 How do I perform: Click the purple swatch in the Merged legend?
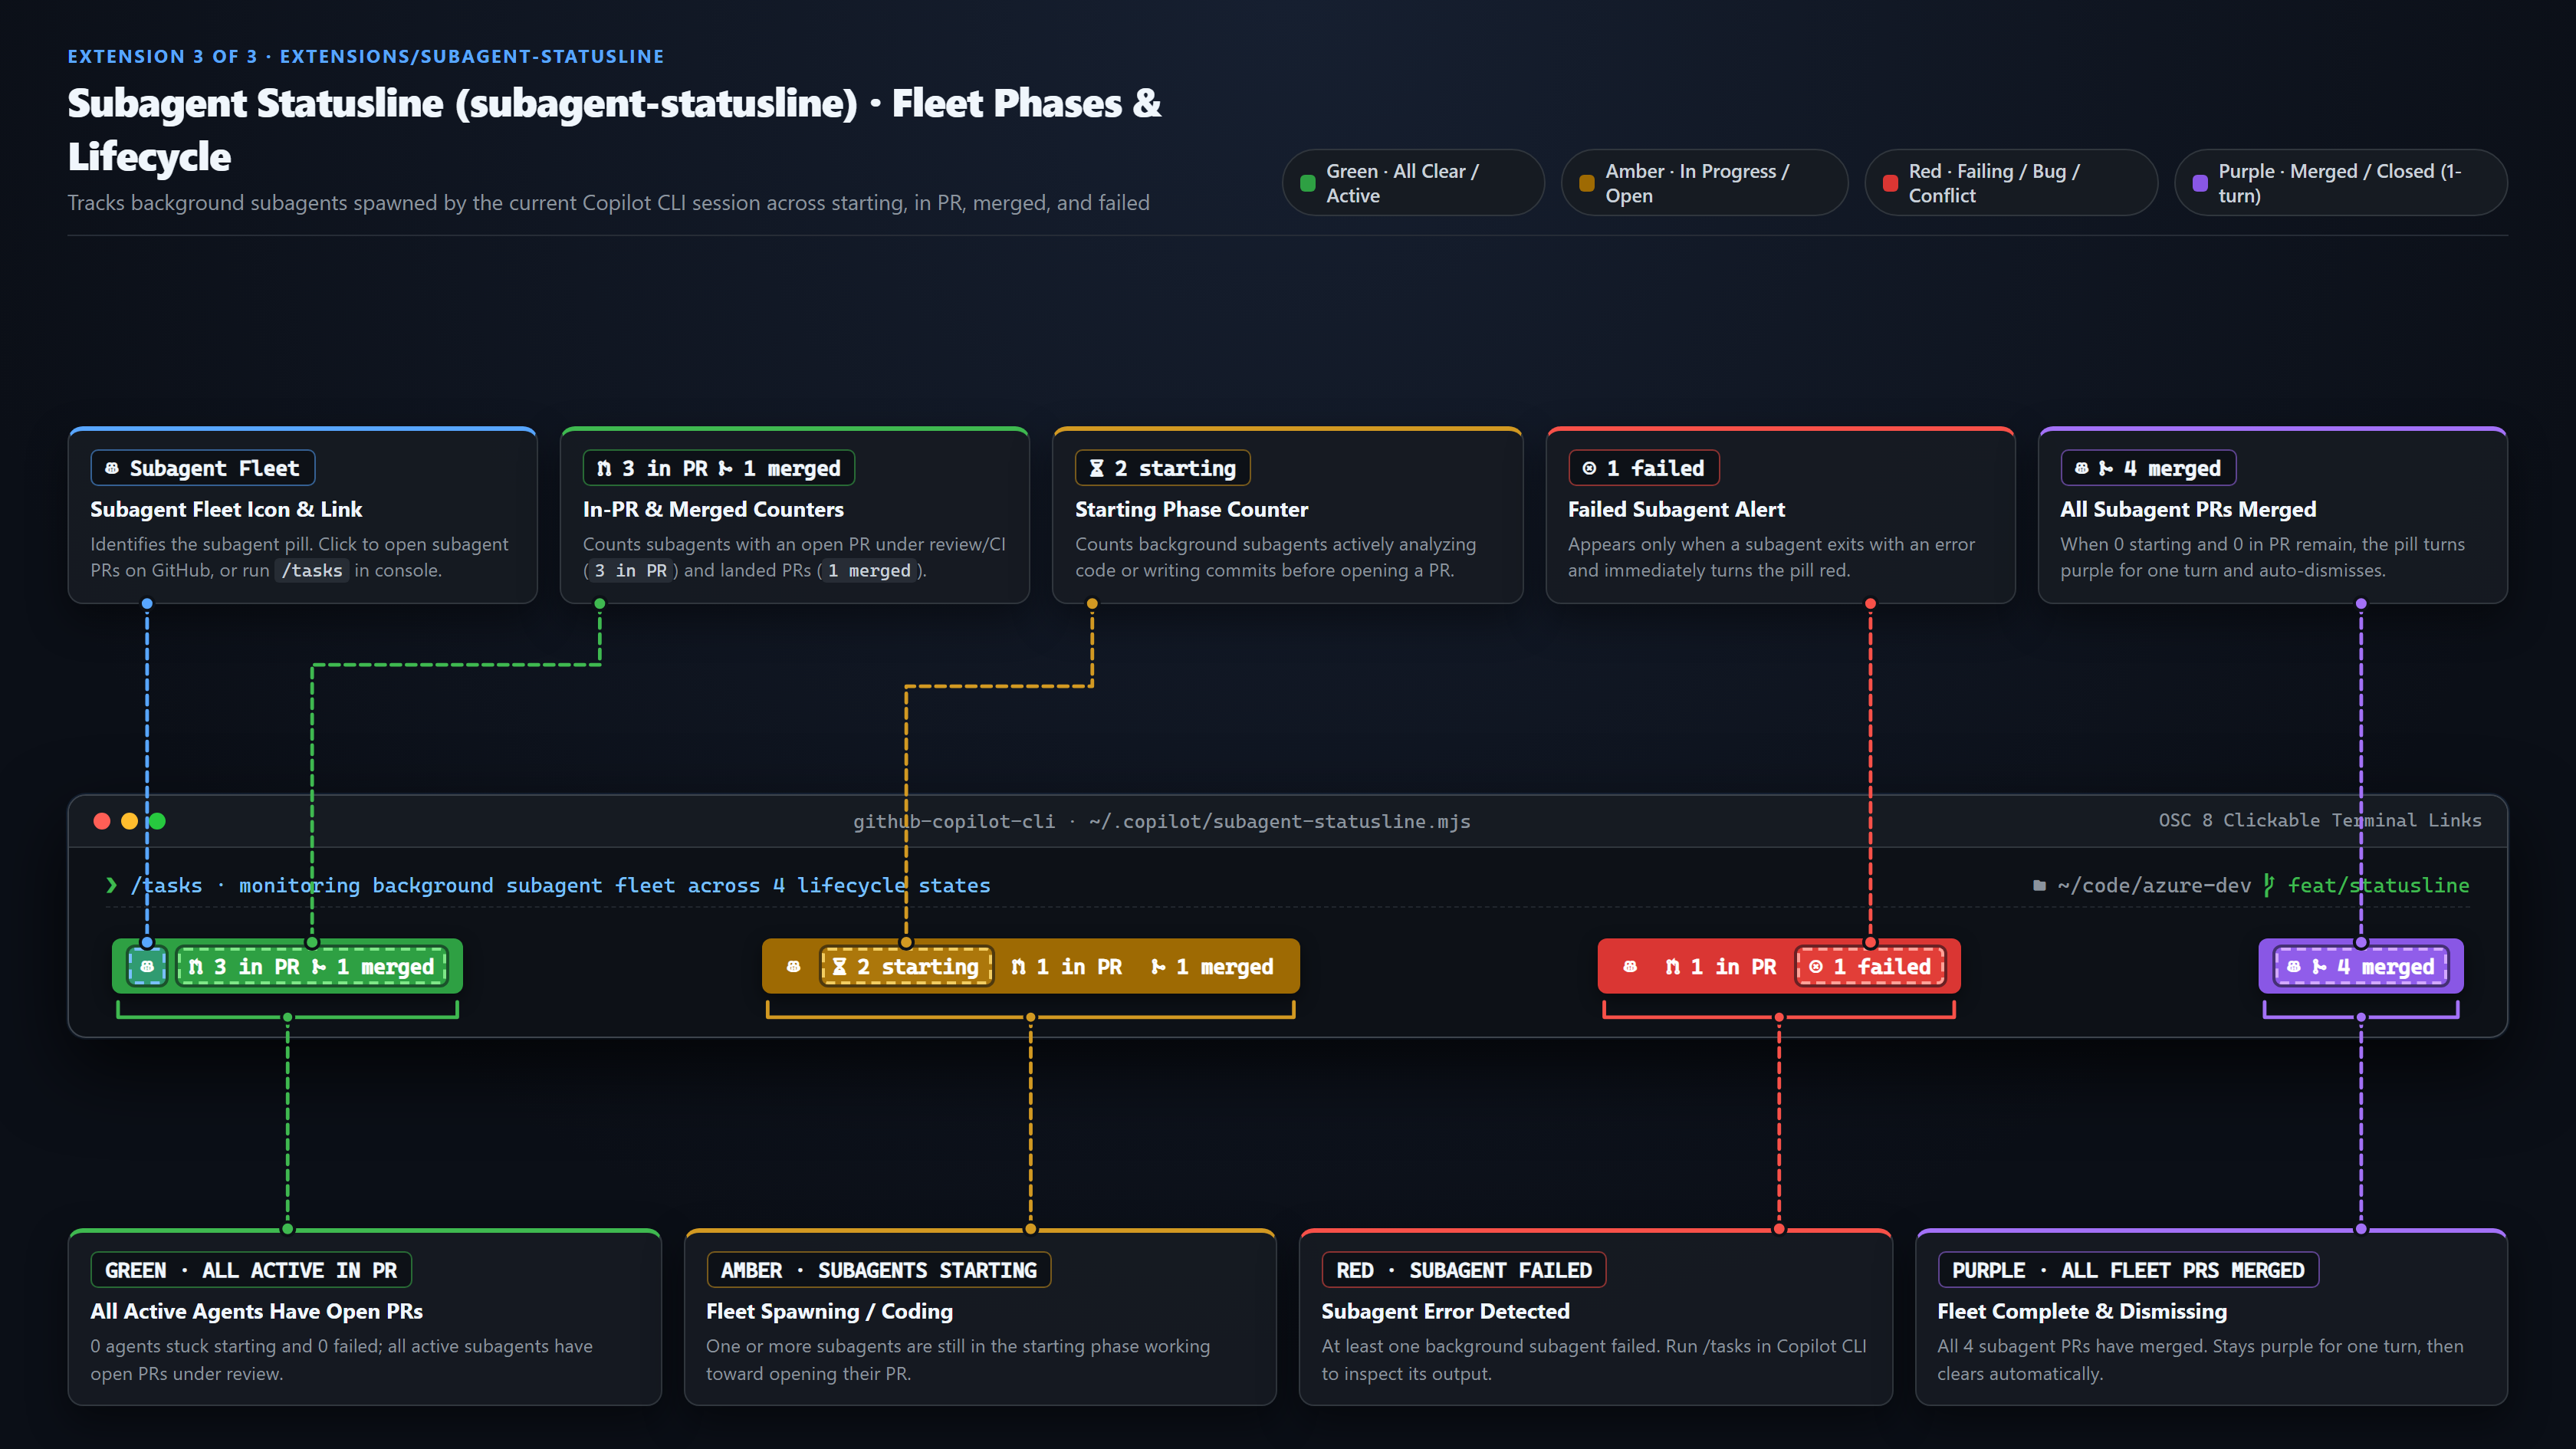pos(2200,183)
